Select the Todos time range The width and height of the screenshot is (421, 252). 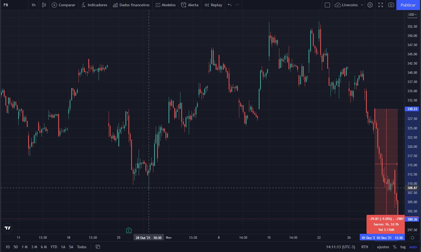pos(82,247)
